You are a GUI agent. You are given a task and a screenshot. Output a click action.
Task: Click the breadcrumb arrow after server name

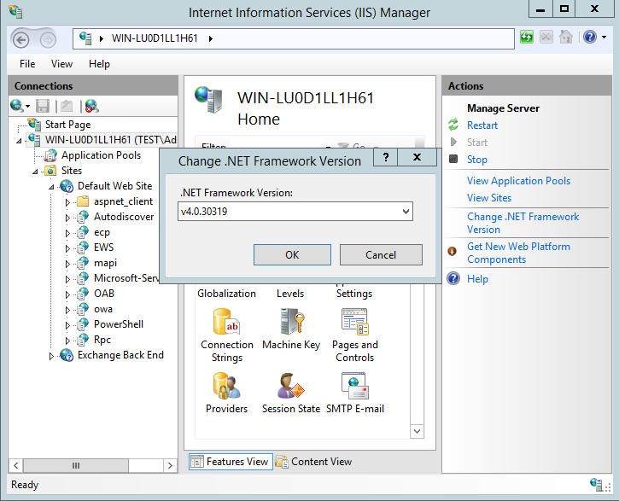pos(211,38)
